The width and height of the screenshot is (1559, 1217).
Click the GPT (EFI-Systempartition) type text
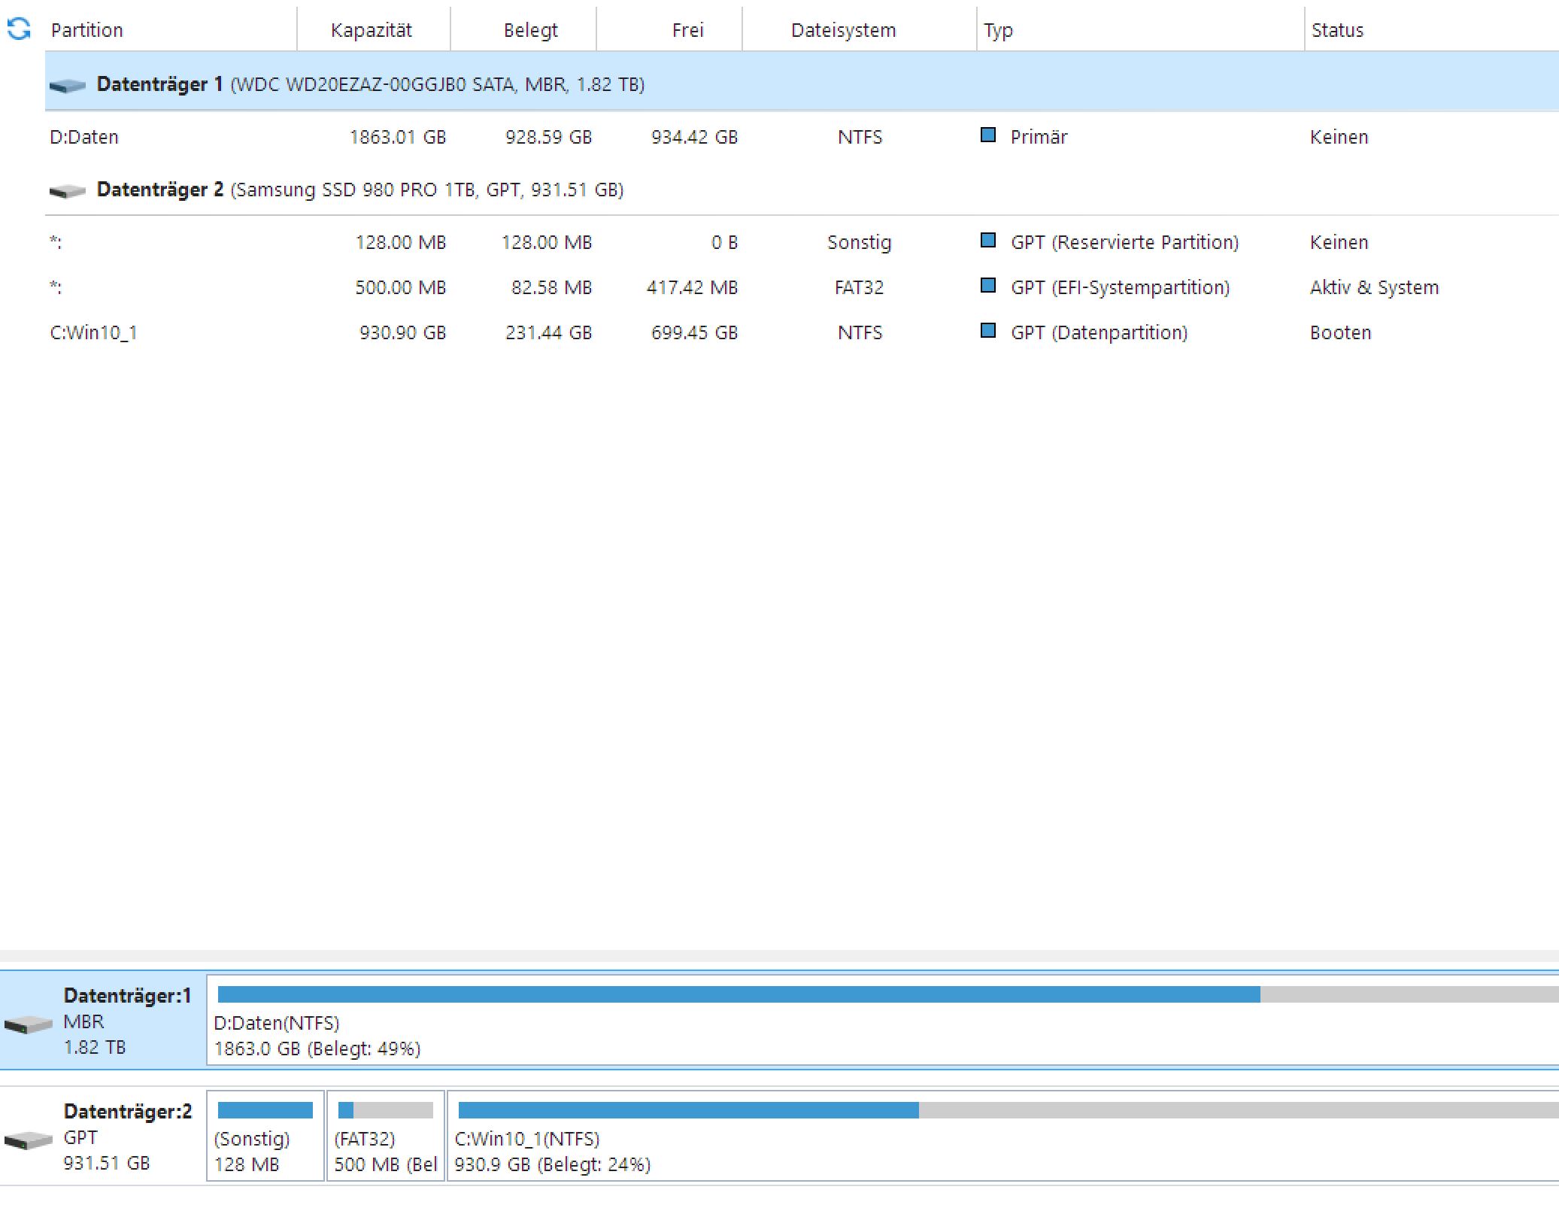pos(1120,287)
